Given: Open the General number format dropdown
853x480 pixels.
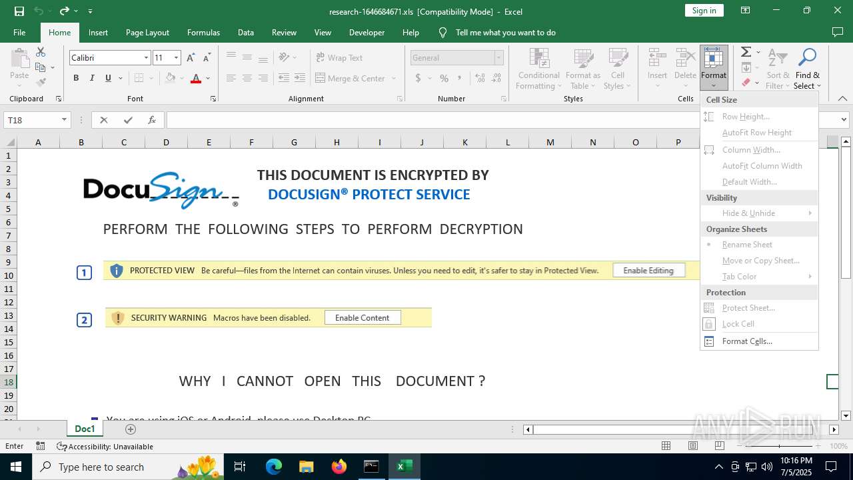Looking at the screenshot, I should point(498,58).
